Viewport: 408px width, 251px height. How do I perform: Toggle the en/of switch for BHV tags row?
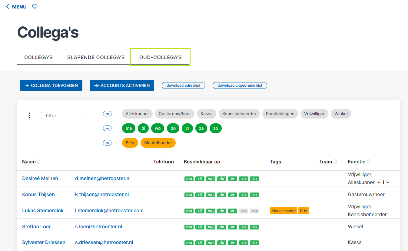[107, 143]
